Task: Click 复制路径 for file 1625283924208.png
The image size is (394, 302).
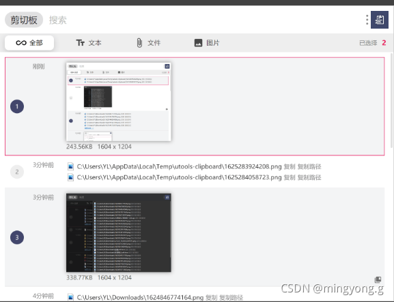Action: [x=309, y=167]
